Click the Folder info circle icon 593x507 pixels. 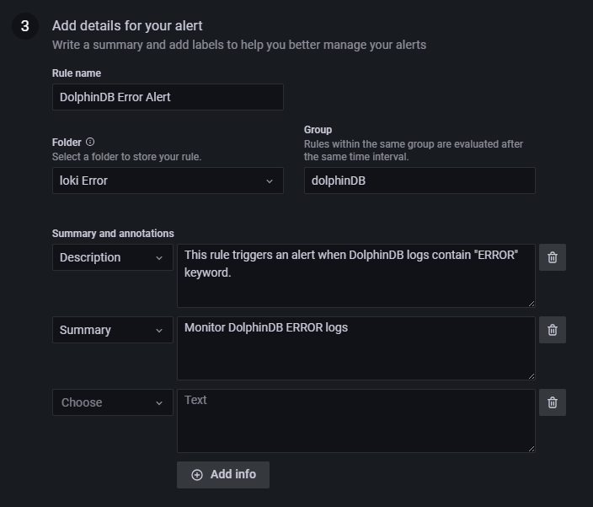90,143
